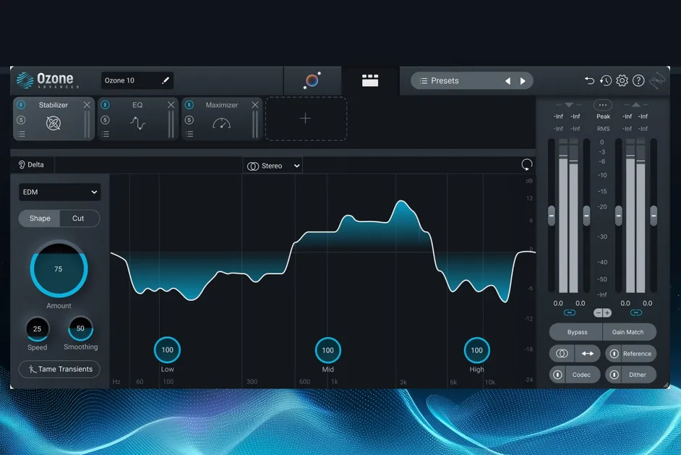Click the Ozone 10 preset name field
681x455 pixels.
(x=137, y=80)
